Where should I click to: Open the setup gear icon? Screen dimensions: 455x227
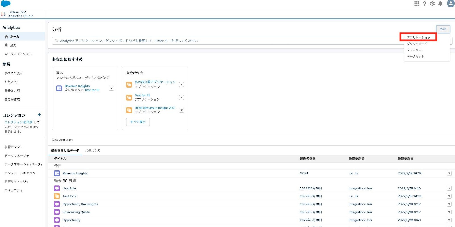pyautogui.click(x=432, y=4)
